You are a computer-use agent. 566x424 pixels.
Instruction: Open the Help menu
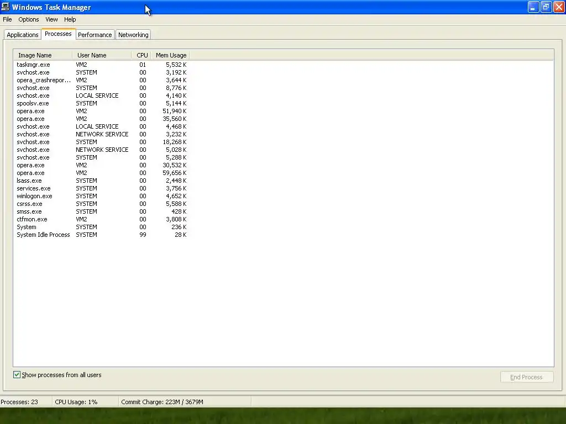click(x=70, y=19)
